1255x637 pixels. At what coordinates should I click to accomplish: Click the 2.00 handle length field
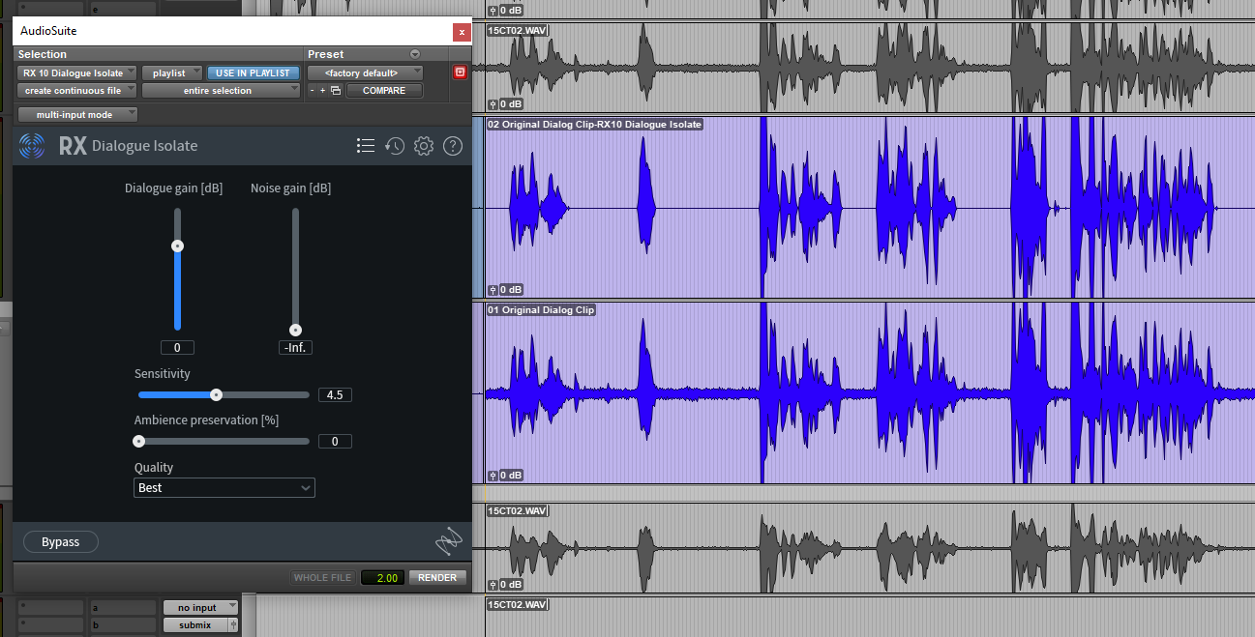click(x=383, y=578)
